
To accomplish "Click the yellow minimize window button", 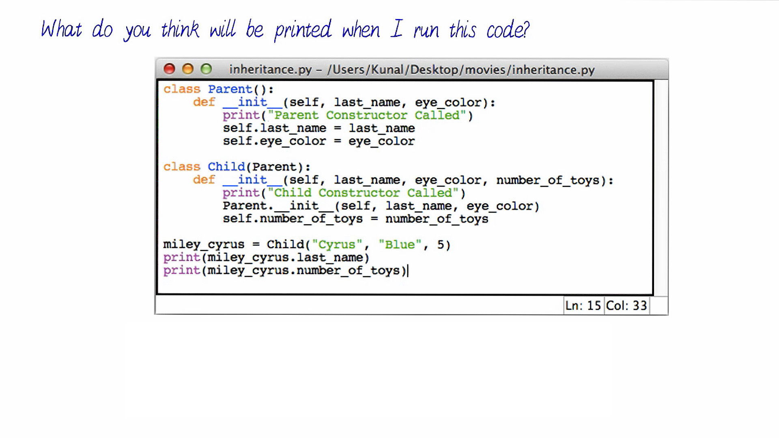I will pyautogui.click(x=188, y=69).
